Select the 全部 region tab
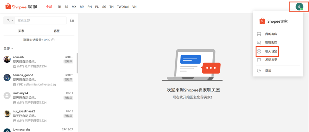Viewport: 309px width, 132px height. click(49, 7)
